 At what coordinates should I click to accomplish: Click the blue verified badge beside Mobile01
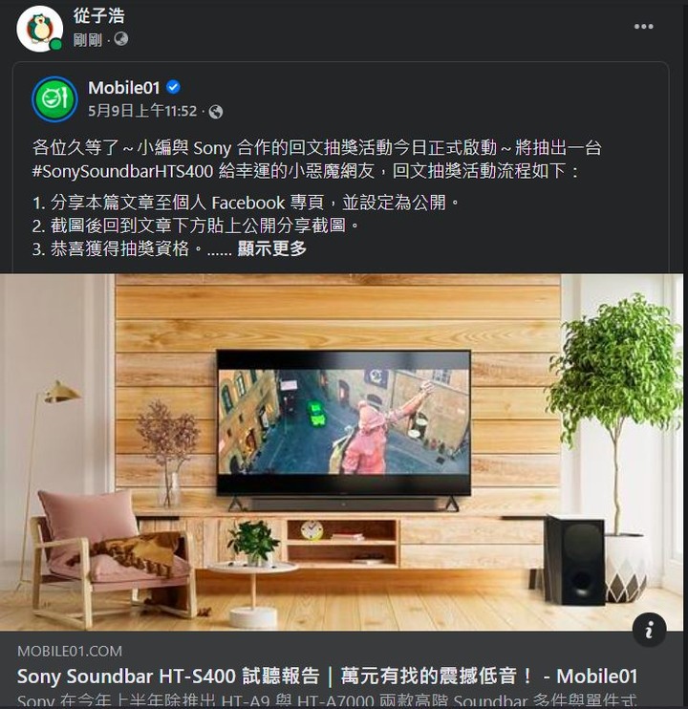click(x=174, y=87)
